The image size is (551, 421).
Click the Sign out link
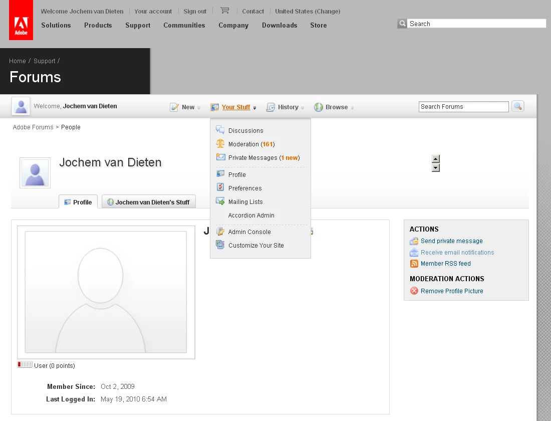click(195, 11)
